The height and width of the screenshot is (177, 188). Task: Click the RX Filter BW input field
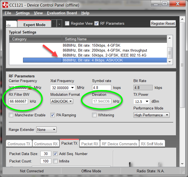pos(18,101)
